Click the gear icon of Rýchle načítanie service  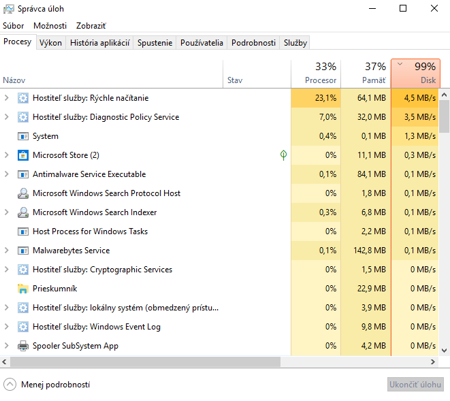click(23, 98)
